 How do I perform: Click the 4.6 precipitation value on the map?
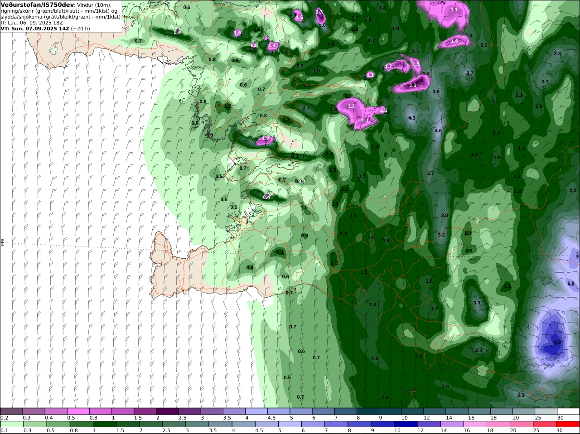coord(438,130)
